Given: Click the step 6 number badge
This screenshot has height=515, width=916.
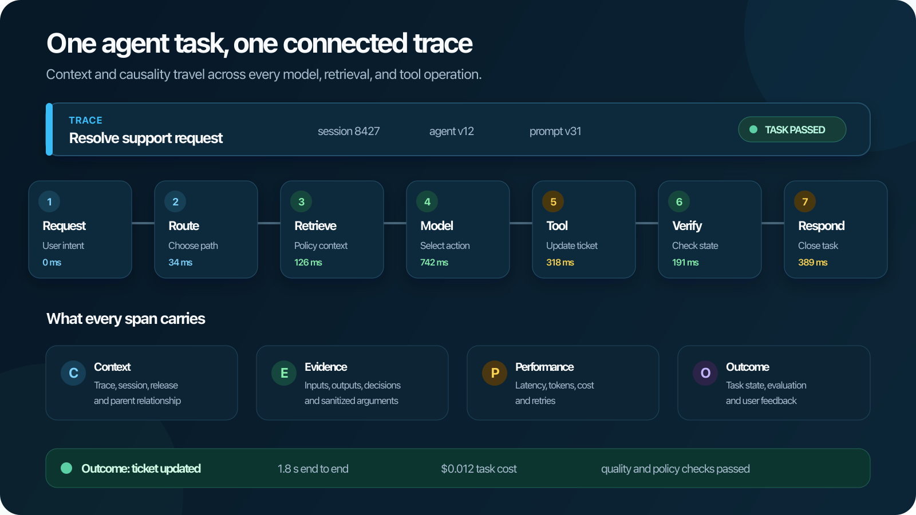Looking at the screenshot, I should (x=679, y=201).
